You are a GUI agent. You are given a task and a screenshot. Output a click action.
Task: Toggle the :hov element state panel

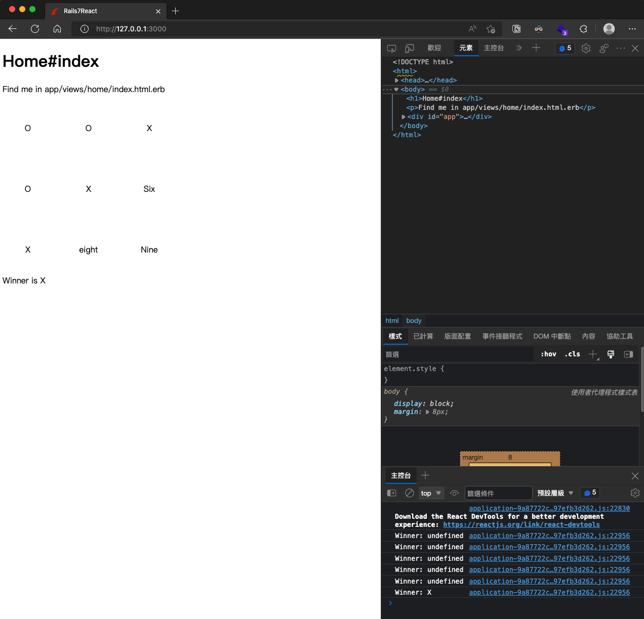coord(548,354)
